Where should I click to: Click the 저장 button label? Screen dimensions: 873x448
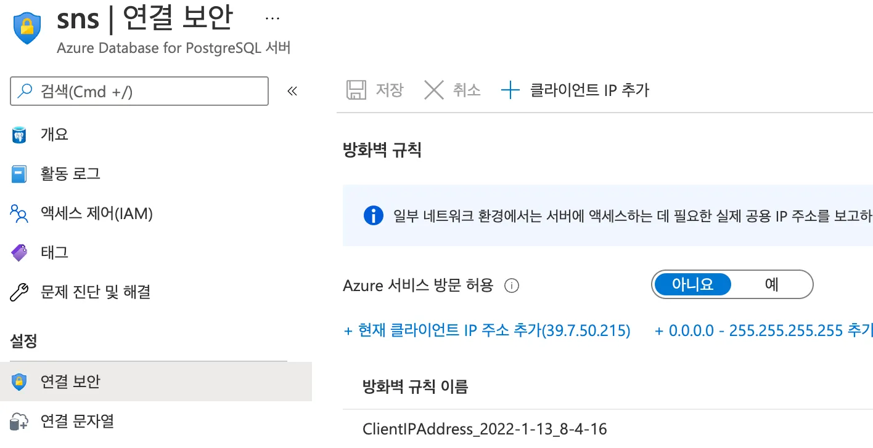click(x=390, y=90)
